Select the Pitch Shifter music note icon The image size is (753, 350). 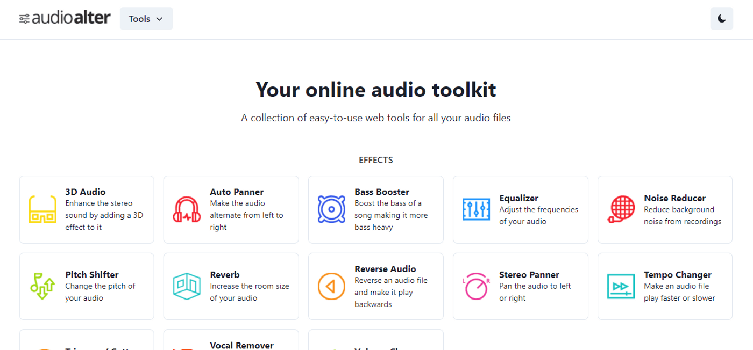click(42, 286)
